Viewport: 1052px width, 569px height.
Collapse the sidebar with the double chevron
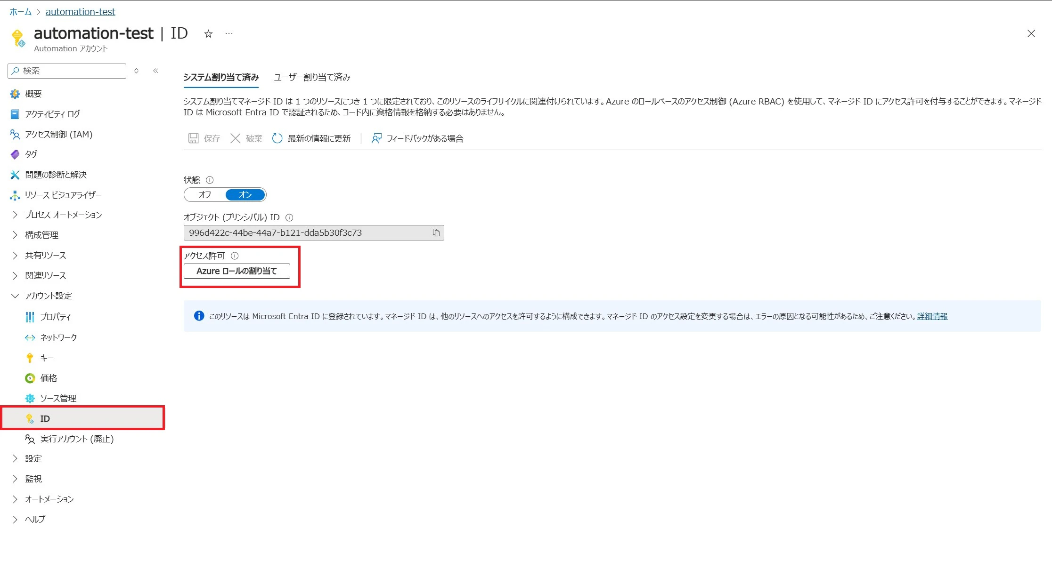(x=155, y=71)
